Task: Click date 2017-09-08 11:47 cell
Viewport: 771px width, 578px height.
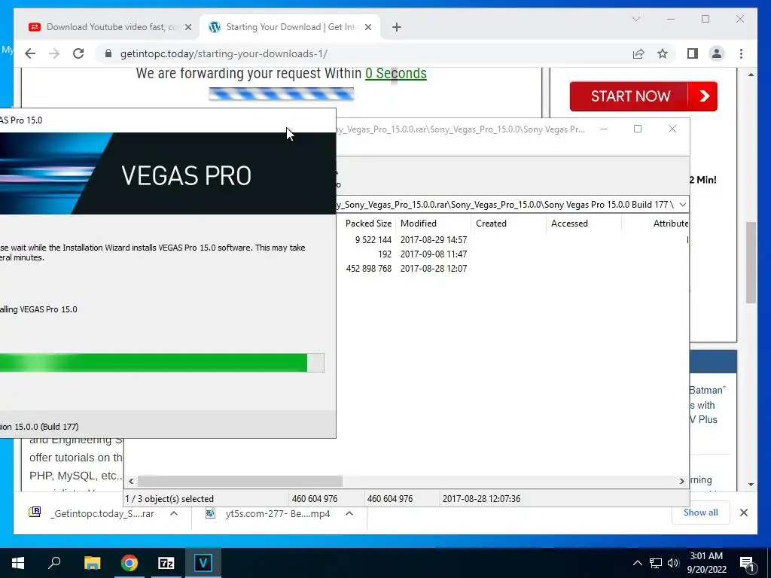Action: (x=434, y=254)
